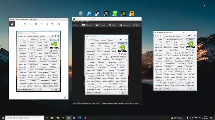
Task: Click the BIOS share icon in live GPU-Z
Action: point(187,50)
